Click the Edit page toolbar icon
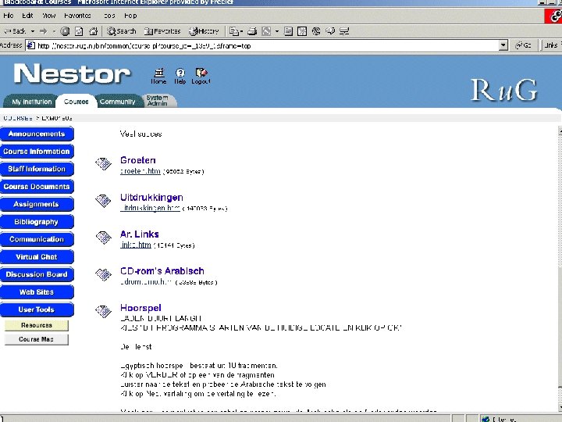Image resolution: width=562 pixels, height=422 pixels. tap(266, 31)
